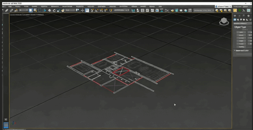Screen dimensions: 253x130
Task: Click the Unlink Selection chain icon
Action: (x=11, y=11)
